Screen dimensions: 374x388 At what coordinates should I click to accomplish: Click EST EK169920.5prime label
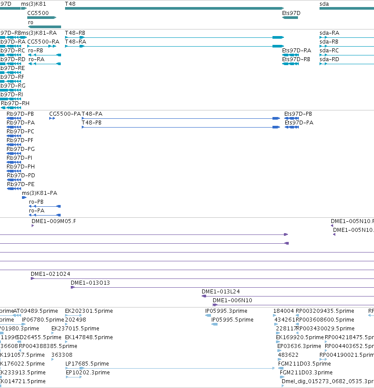click(300, 337)
